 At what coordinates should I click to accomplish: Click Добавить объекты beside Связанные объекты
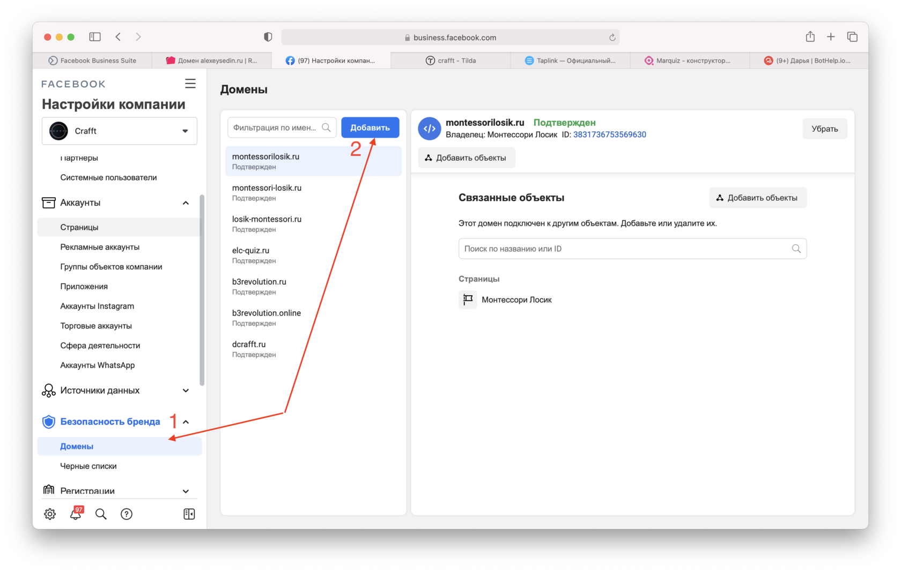click(x=758, y=198)
